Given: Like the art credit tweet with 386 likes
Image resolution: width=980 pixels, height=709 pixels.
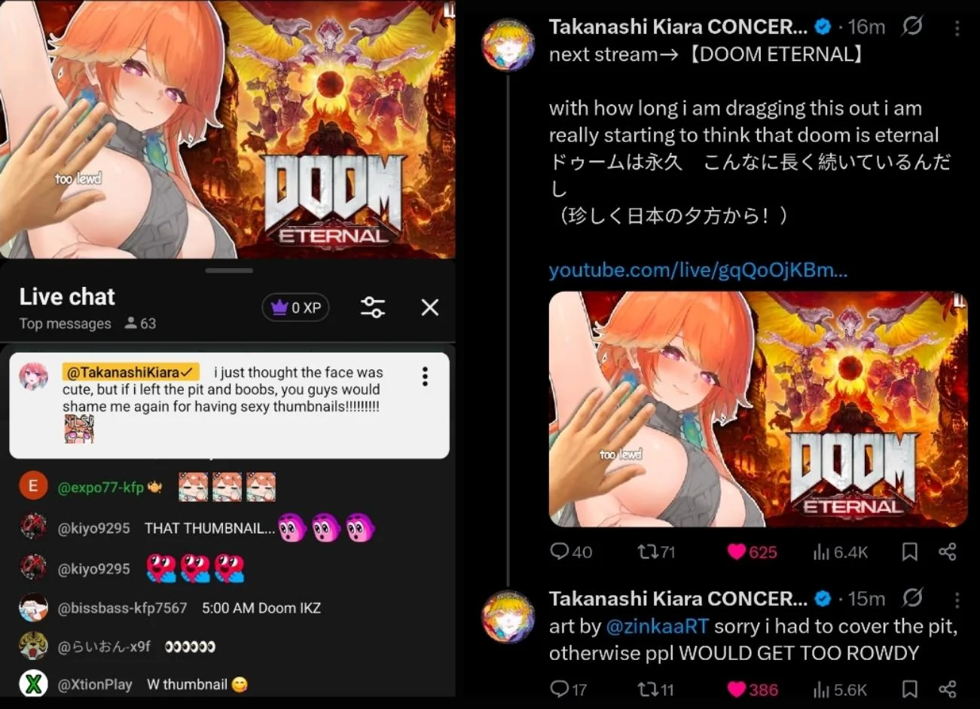Looking at the screenshot, I should [x=752, y=689].
